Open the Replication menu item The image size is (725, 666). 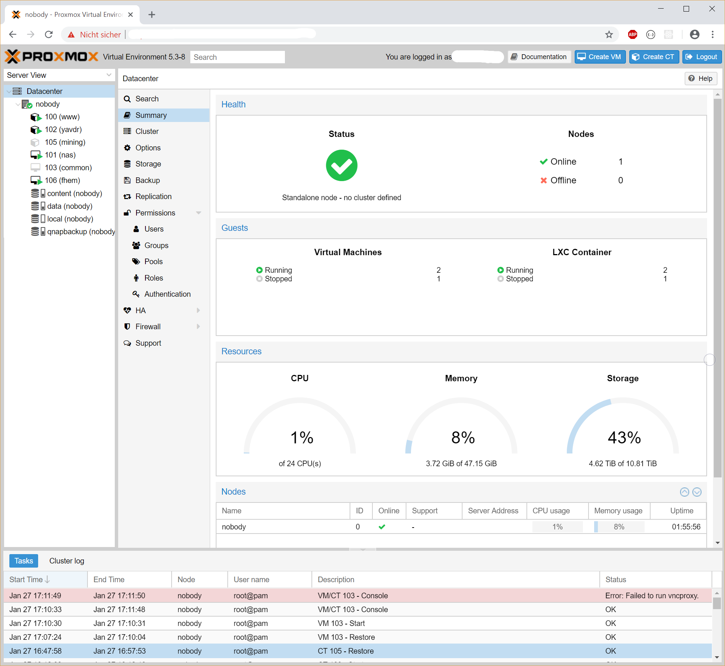153,196
